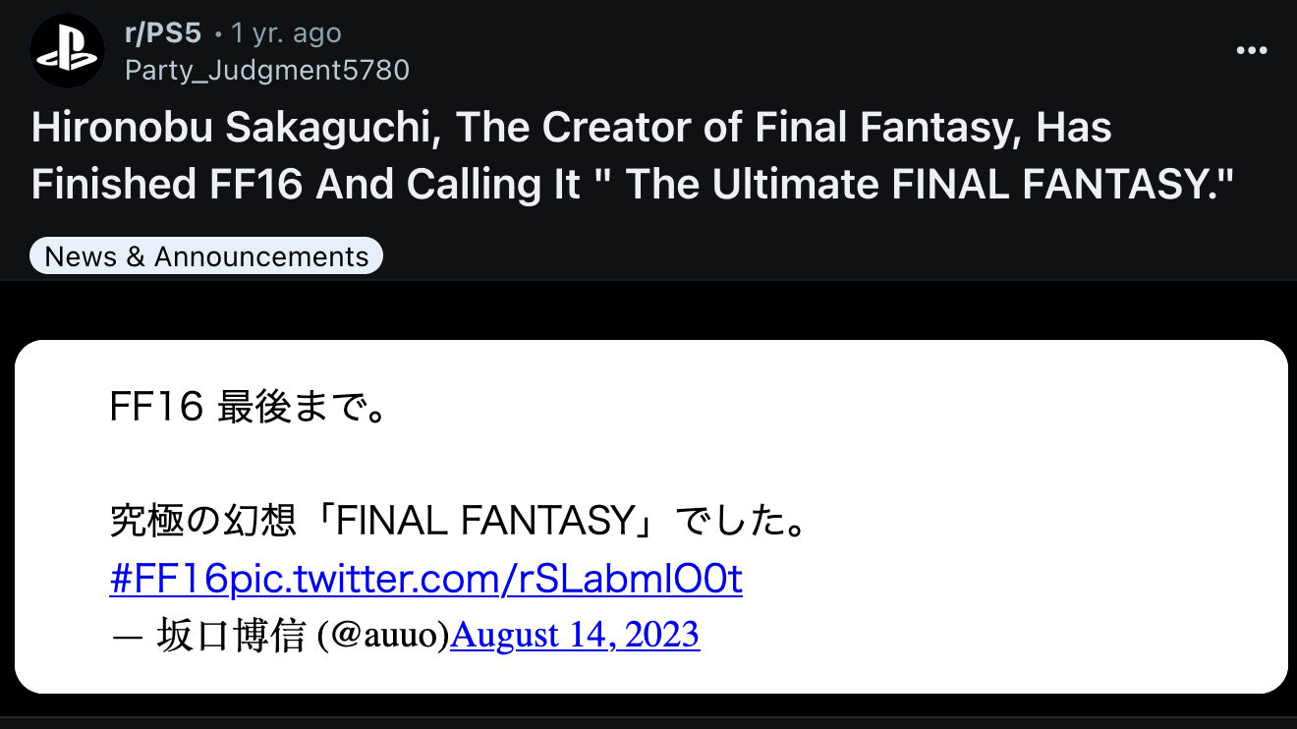
Task: Click the (@auuo) Twitter handle
Action: (x=382, y=636)
